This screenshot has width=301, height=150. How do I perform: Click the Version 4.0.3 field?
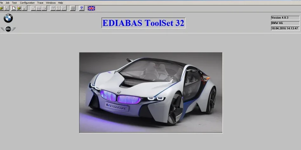pyautogui.click(x=285, y=18)
